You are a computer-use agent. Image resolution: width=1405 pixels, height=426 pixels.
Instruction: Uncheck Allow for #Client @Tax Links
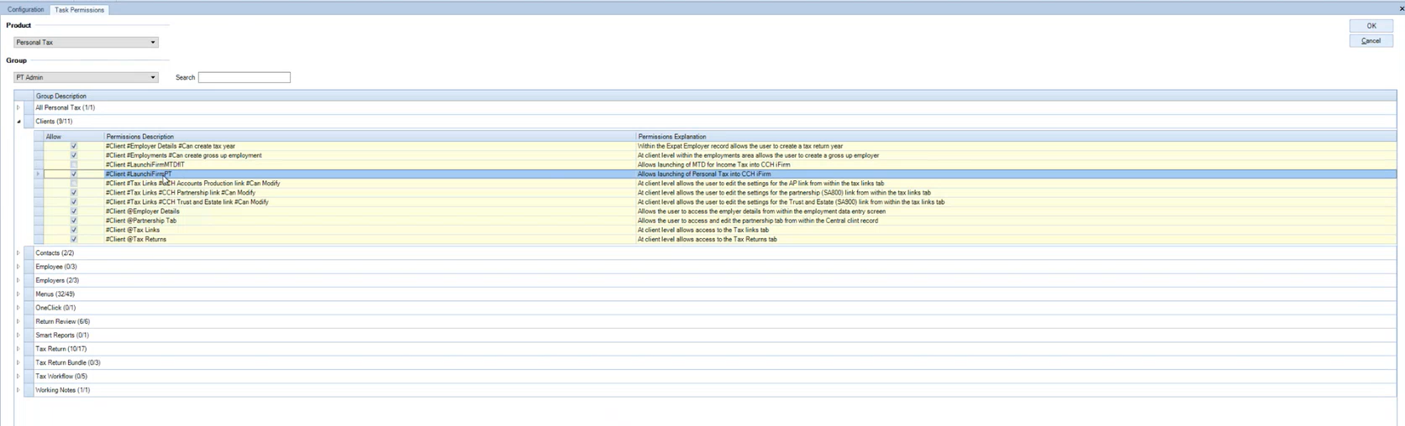click(74, 230)
